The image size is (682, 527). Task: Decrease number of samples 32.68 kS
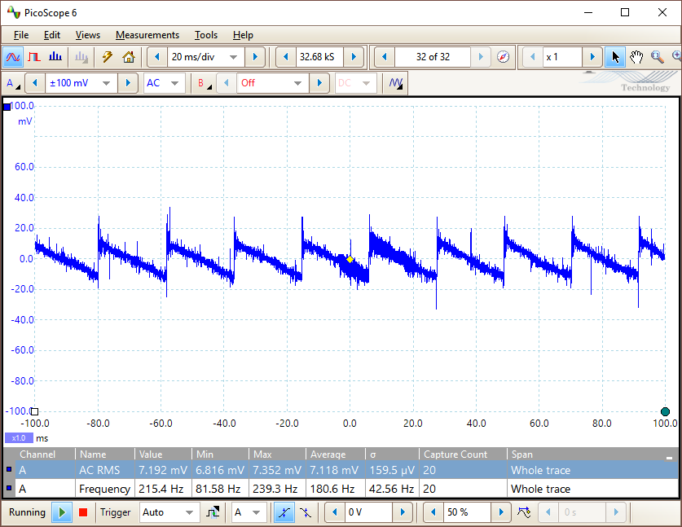click(286, 57)
